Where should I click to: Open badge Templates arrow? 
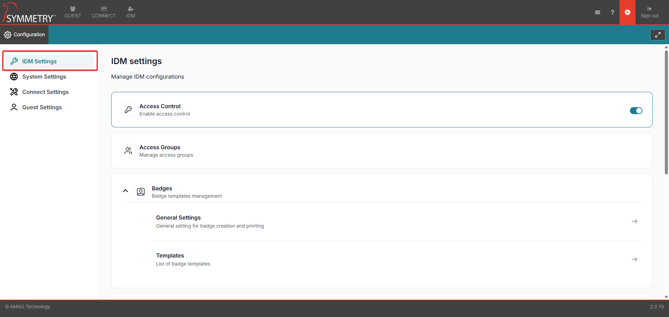coord(634,259)
